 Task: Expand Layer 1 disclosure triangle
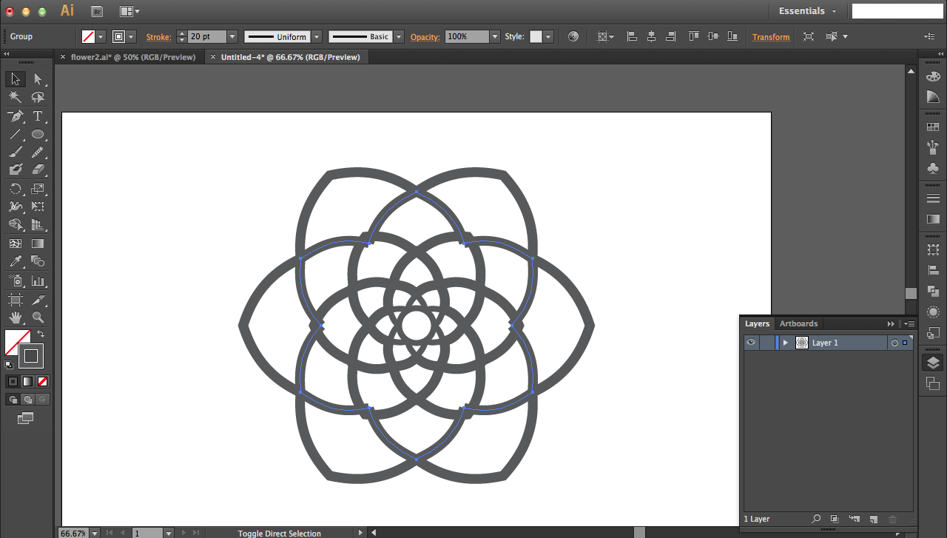click(x=785, y=343)
